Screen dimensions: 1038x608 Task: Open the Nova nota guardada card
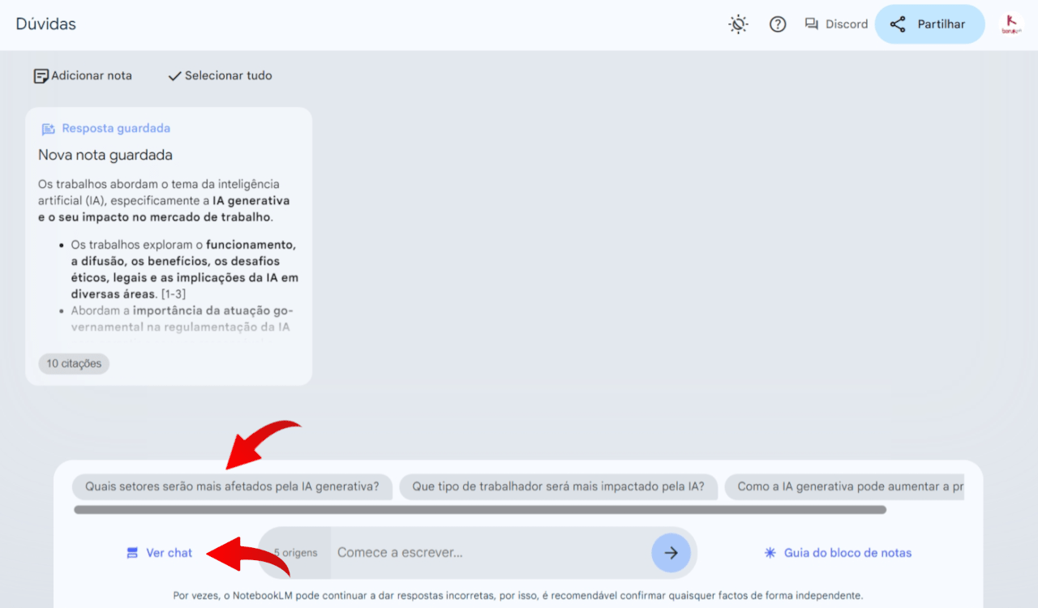(x=169, y=246)
